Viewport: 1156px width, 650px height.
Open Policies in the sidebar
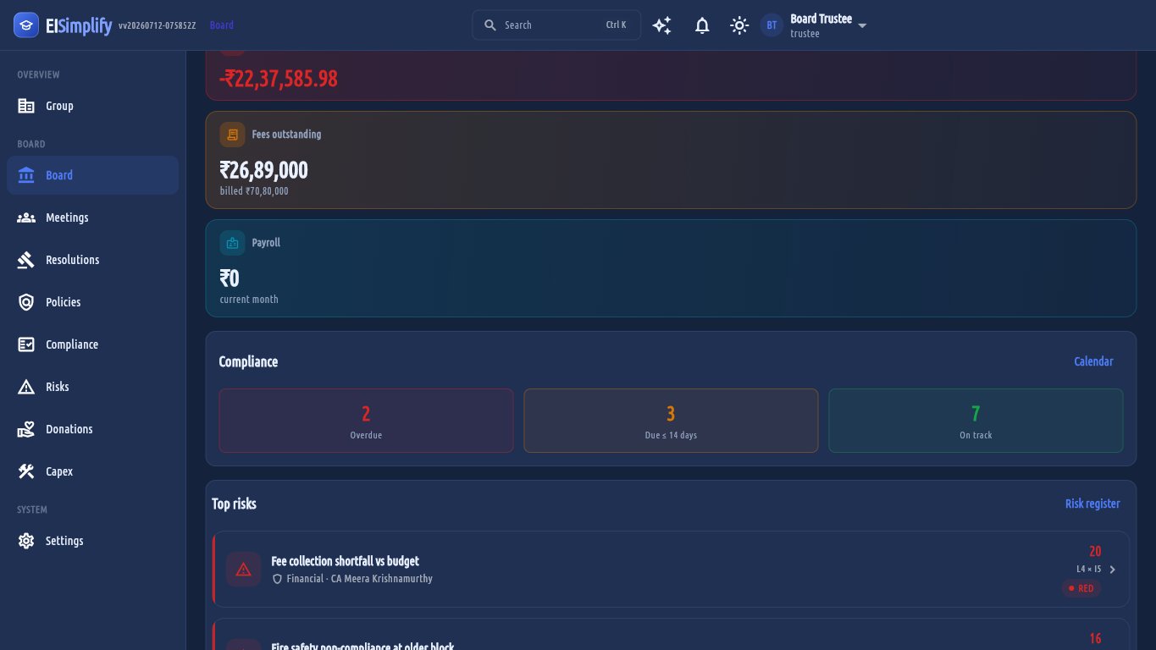click(x=93, y=302)
